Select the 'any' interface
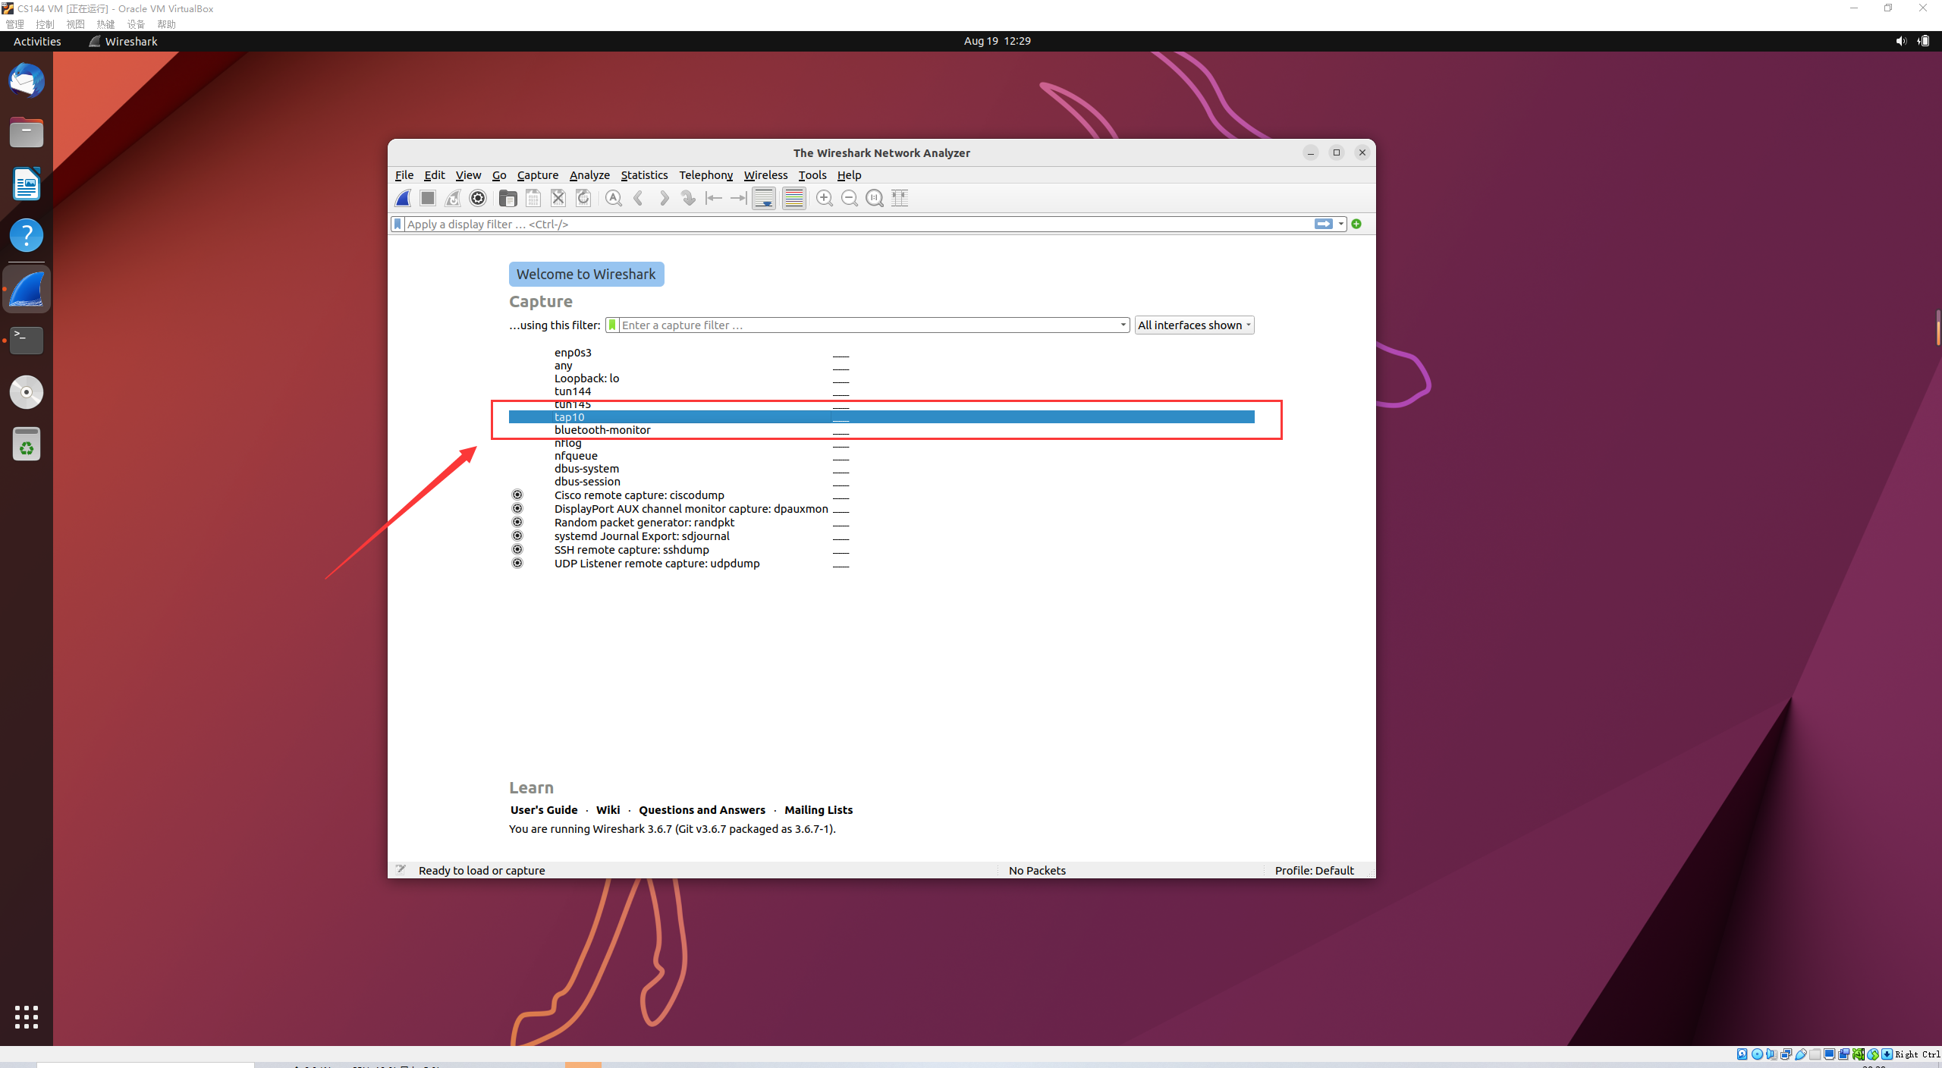Screen dimensions: 1942x1068 tap(881, 366)
